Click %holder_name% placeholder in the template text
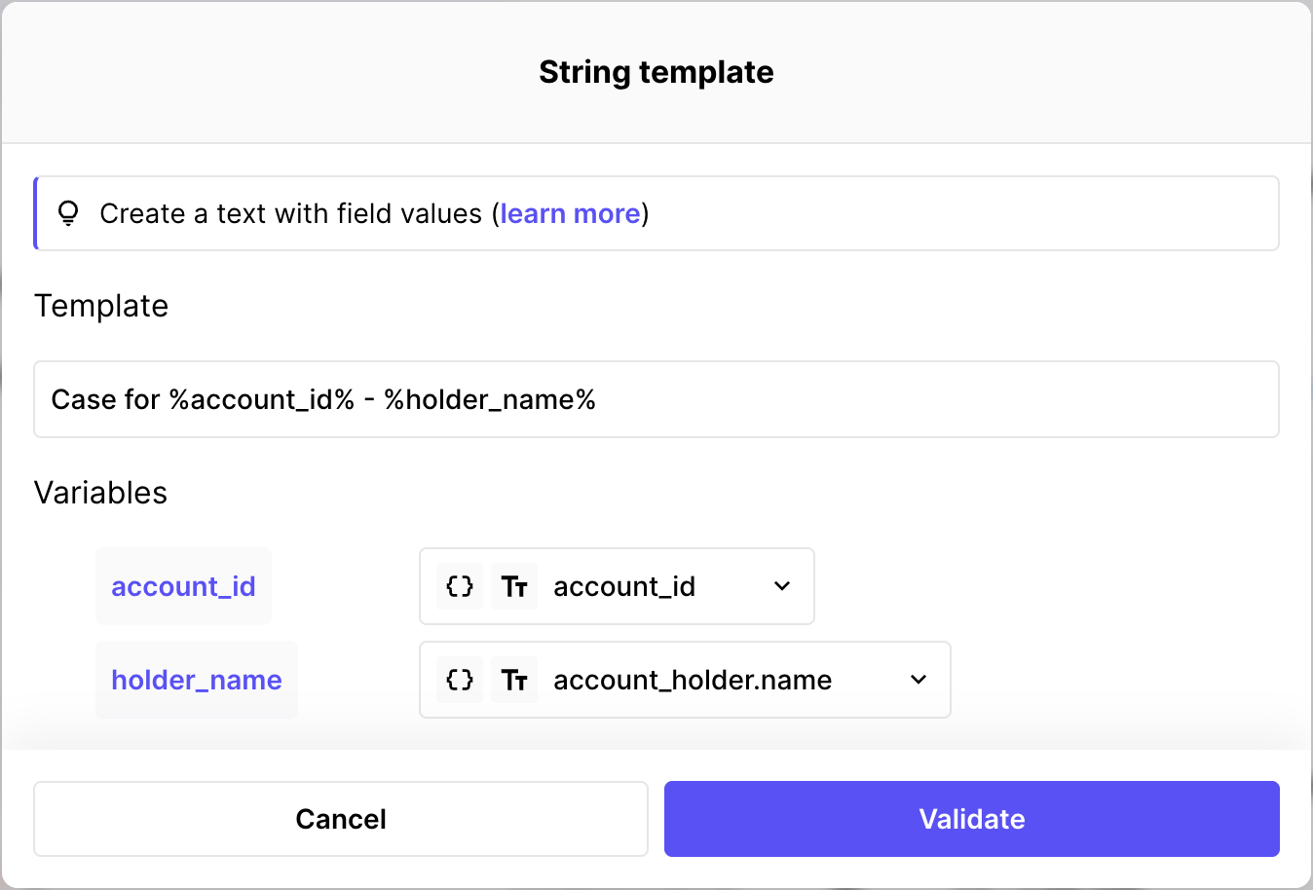The image size is (1313, 890). pyautogui.click(x=490, y=399)
